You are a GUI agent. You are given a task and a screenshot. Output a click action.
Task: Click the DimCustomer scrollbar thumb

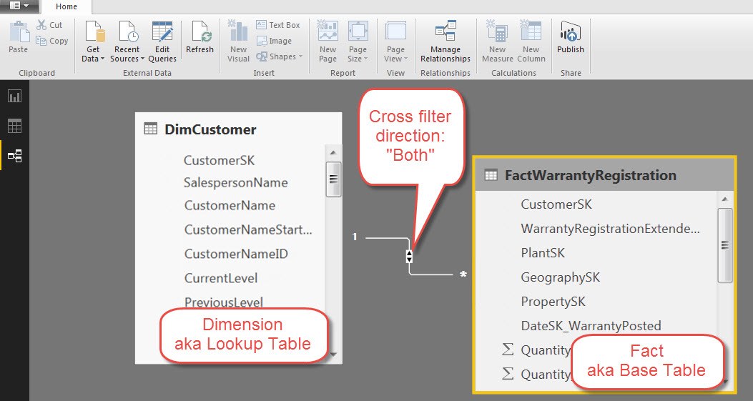pos(333,179)
